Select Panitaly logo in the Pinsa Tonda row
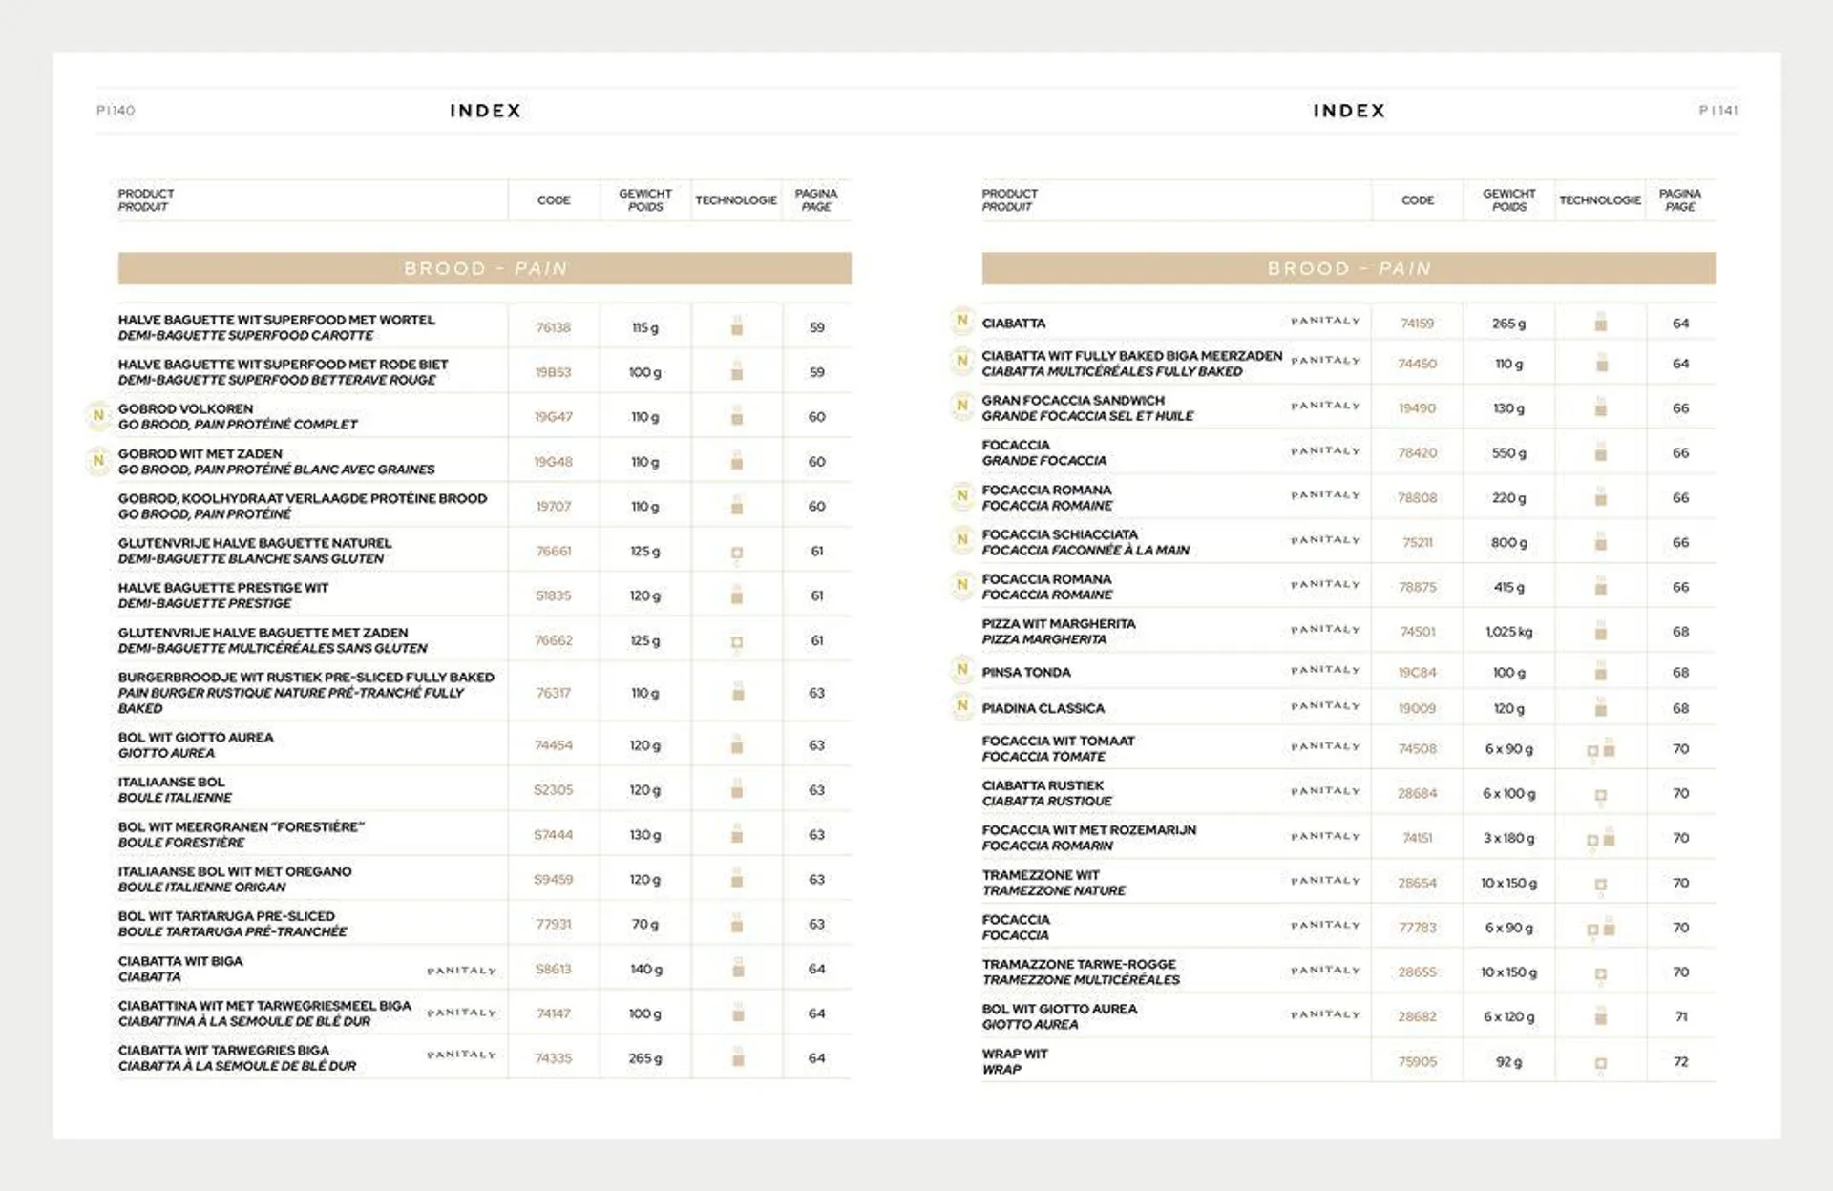1833x1191 pixels. click(1326, 670)
